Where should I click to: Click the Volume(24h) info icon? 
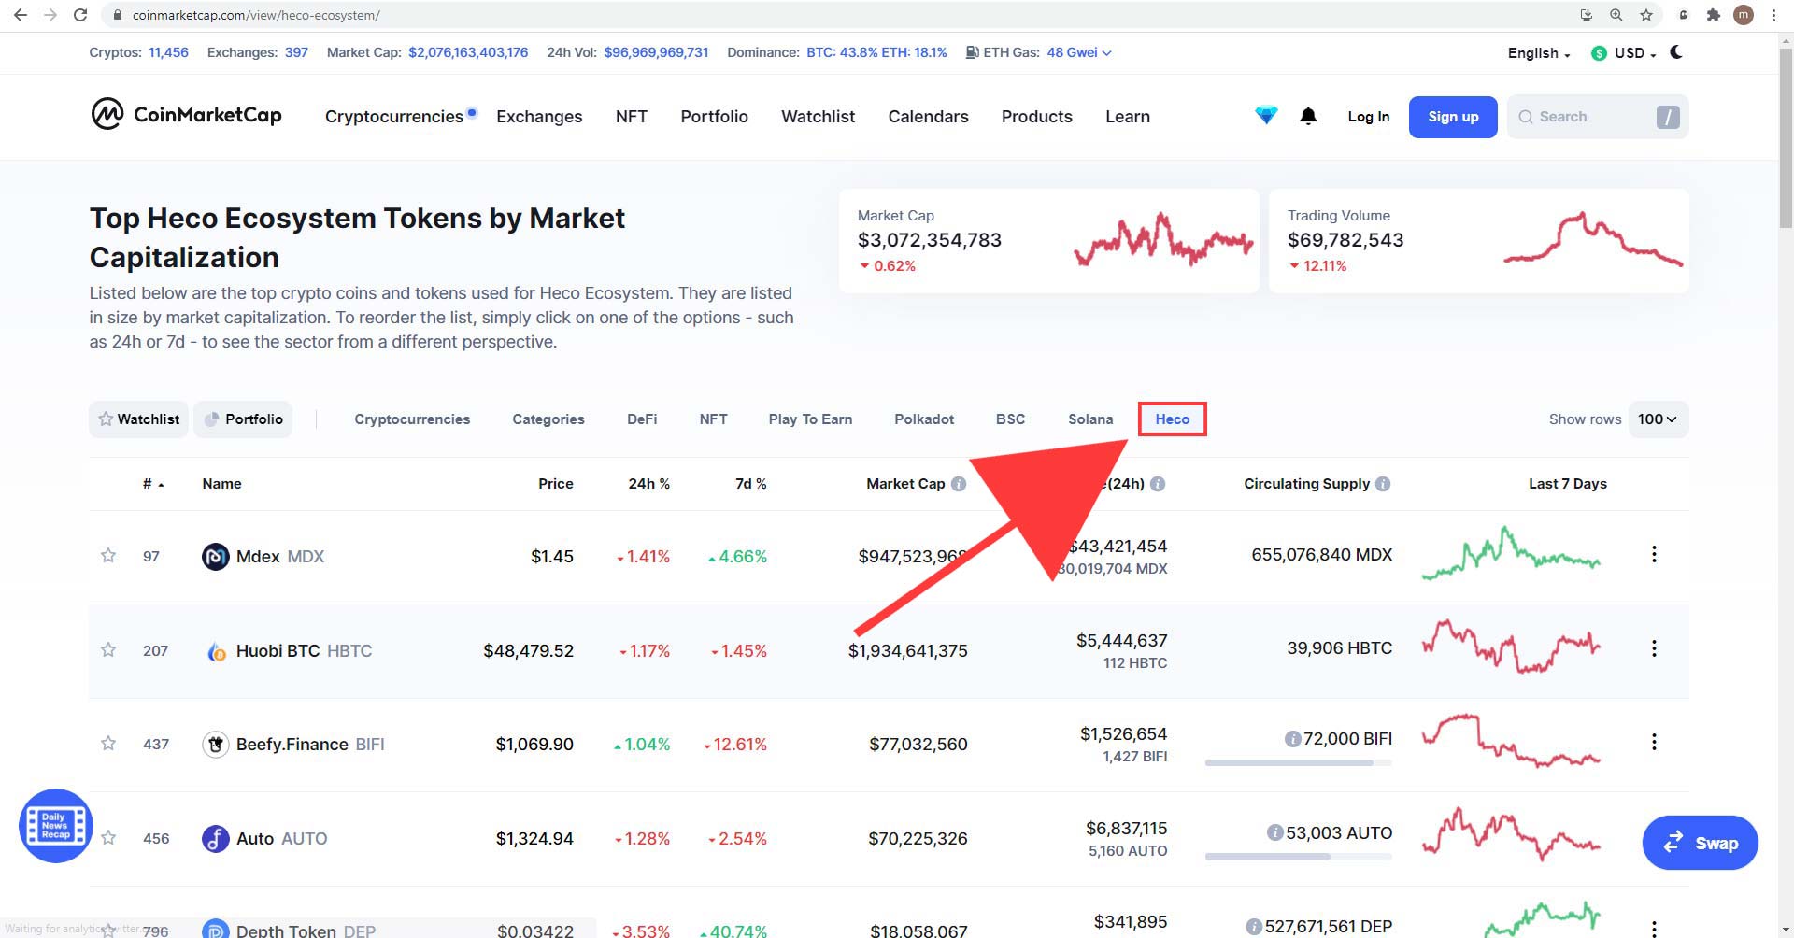pos(1158,484)
